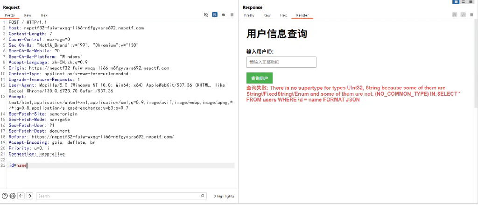Viewport: 478px width, 205px height.
Task: Click the Sec-Fetch-Mode: navigate header
Action: pyautogui.click(x=39, y=120)
